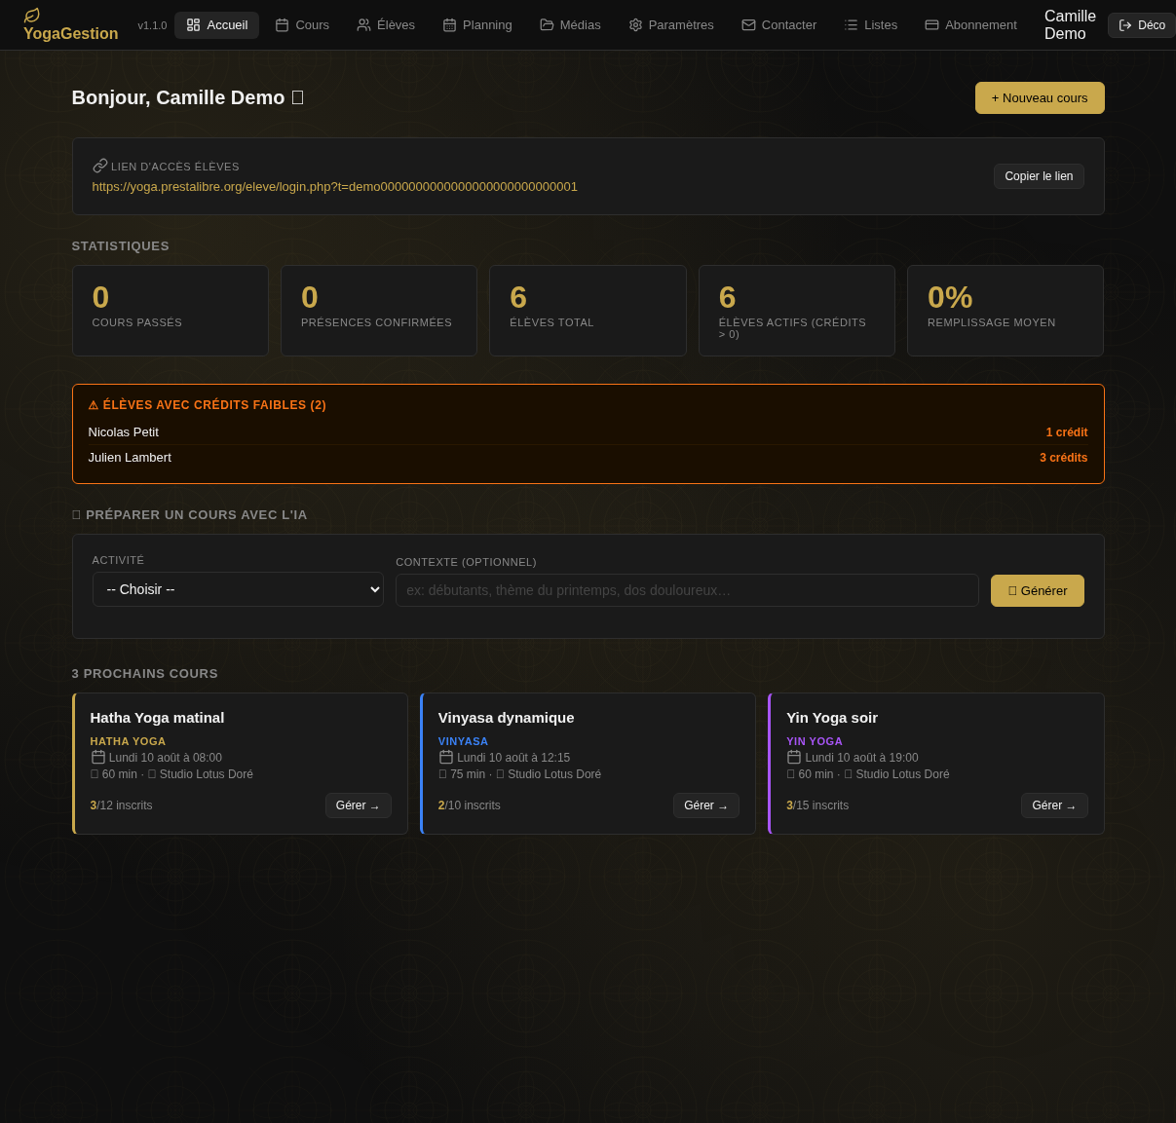Click the Camille Demo user name
1176x1123 pixels.
pyautogui.click(x=1070, y=25)
